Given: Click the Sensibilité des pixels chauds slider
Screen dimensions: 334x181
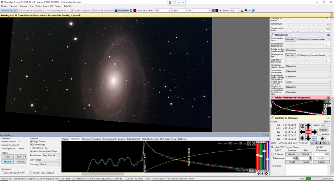Looking at the screenshot, I should (x=305, y=45).
